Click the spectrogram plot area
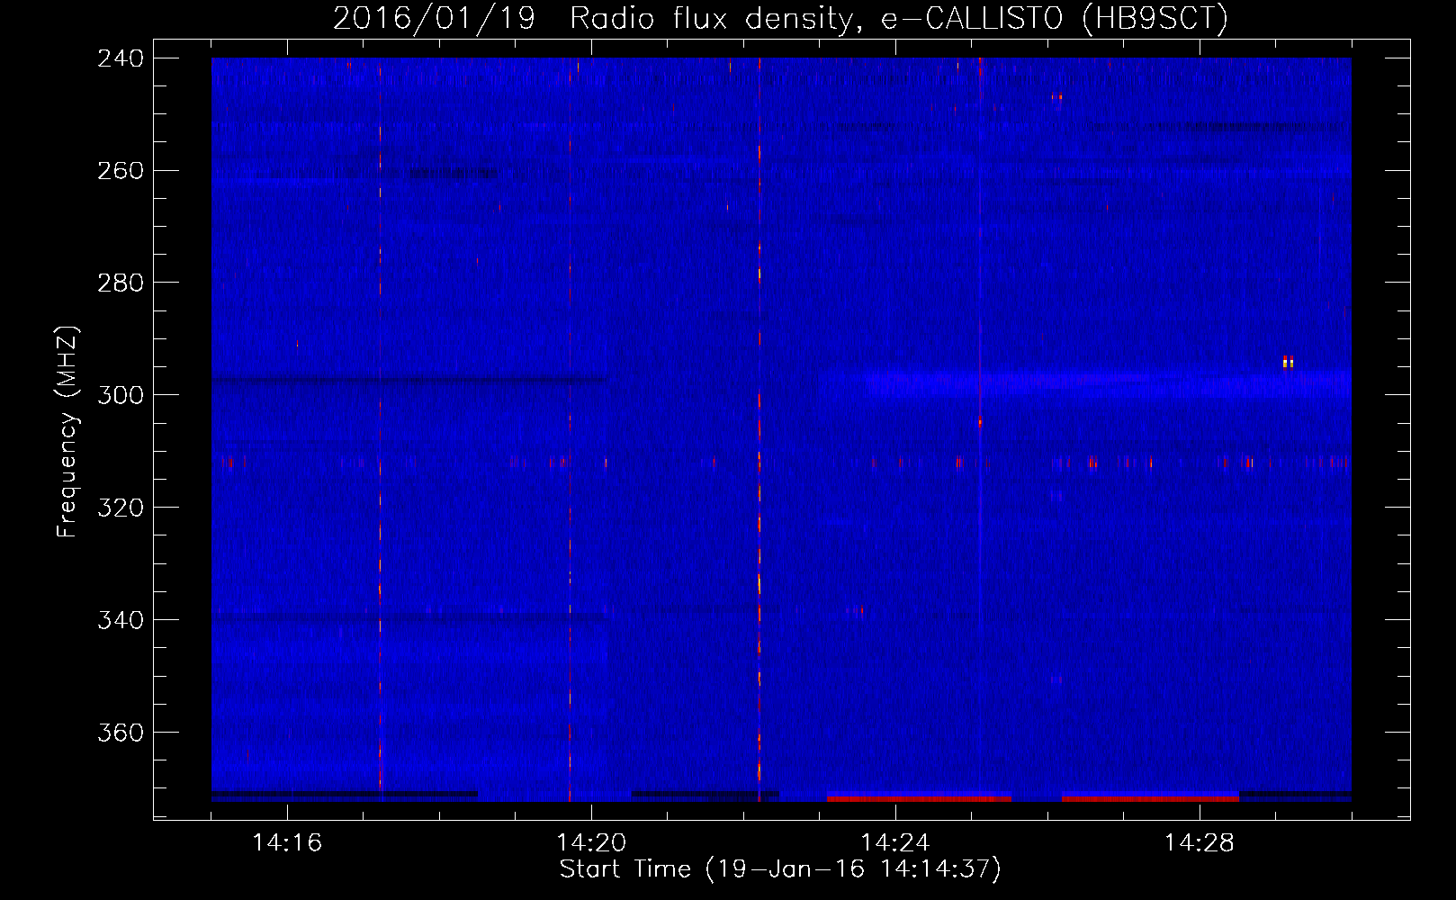Image resolution: width=1456 pixels, height=900 pixels. coord(781,429)
